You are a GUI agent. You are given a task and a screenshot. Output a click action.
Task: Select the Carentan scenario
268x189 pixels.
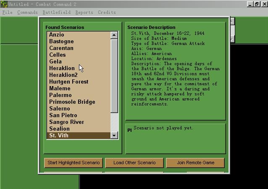79,48
